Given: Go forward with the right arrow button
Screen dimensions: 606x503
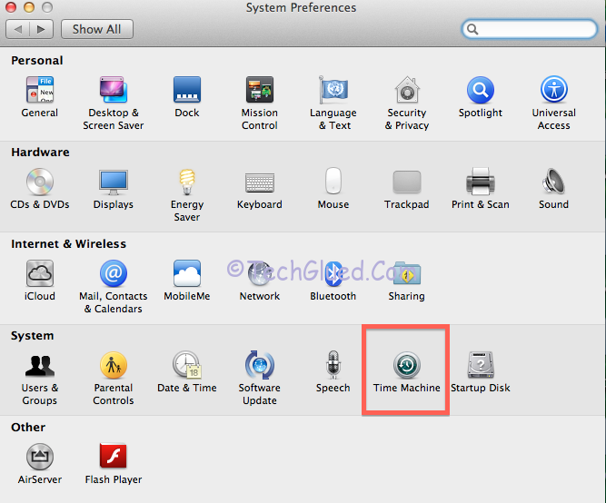Looking at the screenshot, I should (42, 29).
